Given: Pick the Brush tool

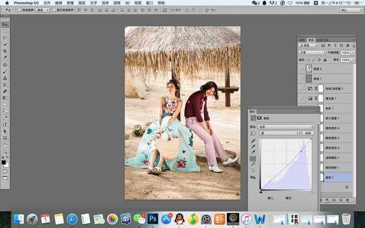Looking at the screenshot, I should point(5,71).
